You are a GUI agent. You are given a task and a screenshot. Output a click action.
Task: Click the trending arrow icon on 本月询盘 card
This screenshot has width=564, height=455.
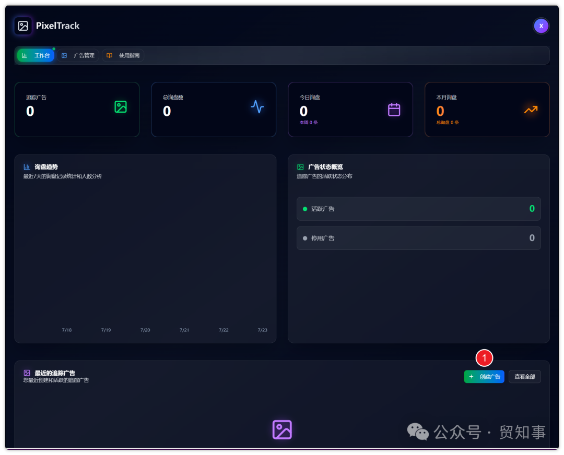[532, 110]
